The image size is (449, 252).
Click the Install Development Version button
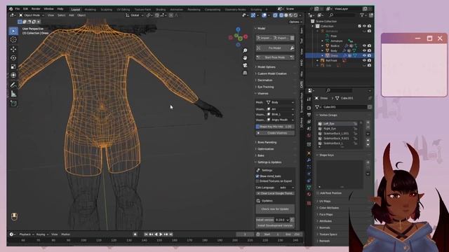[275, 225]
